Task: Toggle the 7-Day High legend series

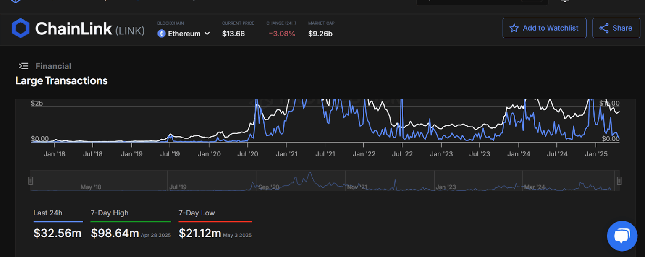Action: tap(110, 213)
